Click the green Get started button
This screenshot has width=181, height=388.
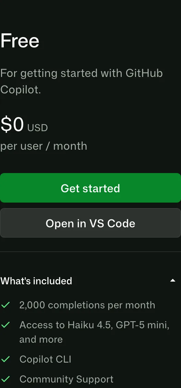90,188
